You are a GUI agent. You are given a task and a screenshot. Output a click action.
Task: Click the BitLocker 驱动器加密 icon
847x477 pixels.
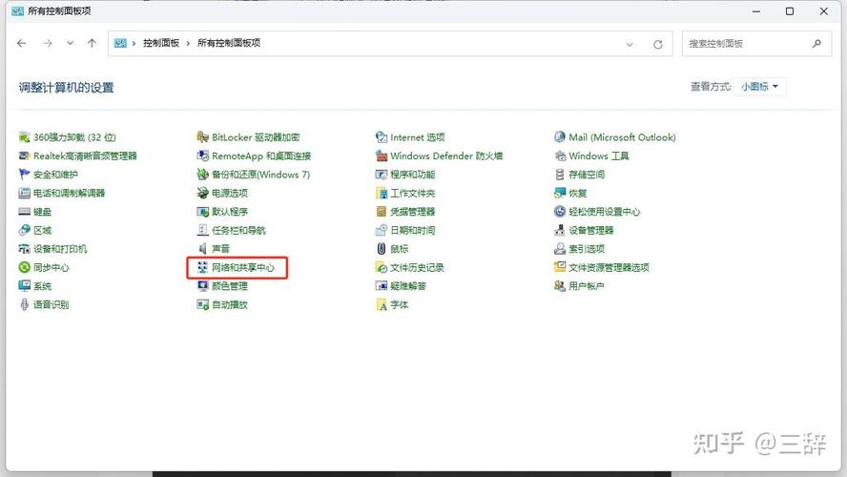pos(202,137)
